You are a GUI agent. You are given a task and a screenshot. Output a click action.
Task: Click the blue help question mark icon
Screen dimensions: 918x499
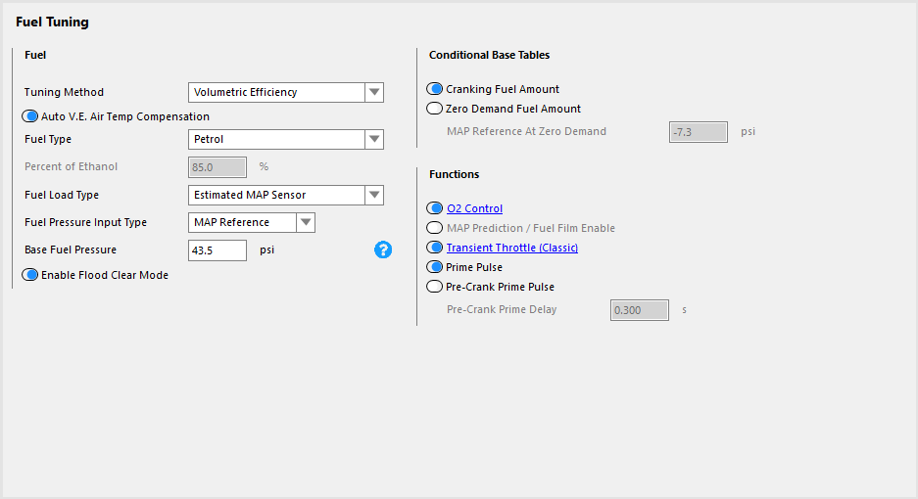[383, 249]
